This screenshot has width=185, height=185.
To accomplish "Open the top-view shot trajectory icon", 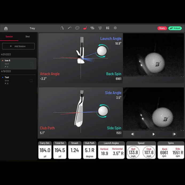I will 62,28.
